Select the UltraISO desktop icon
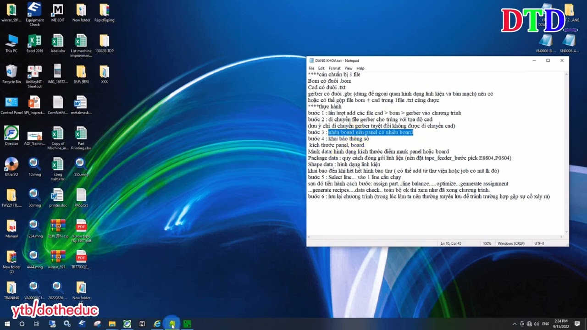 pos(11,167)
